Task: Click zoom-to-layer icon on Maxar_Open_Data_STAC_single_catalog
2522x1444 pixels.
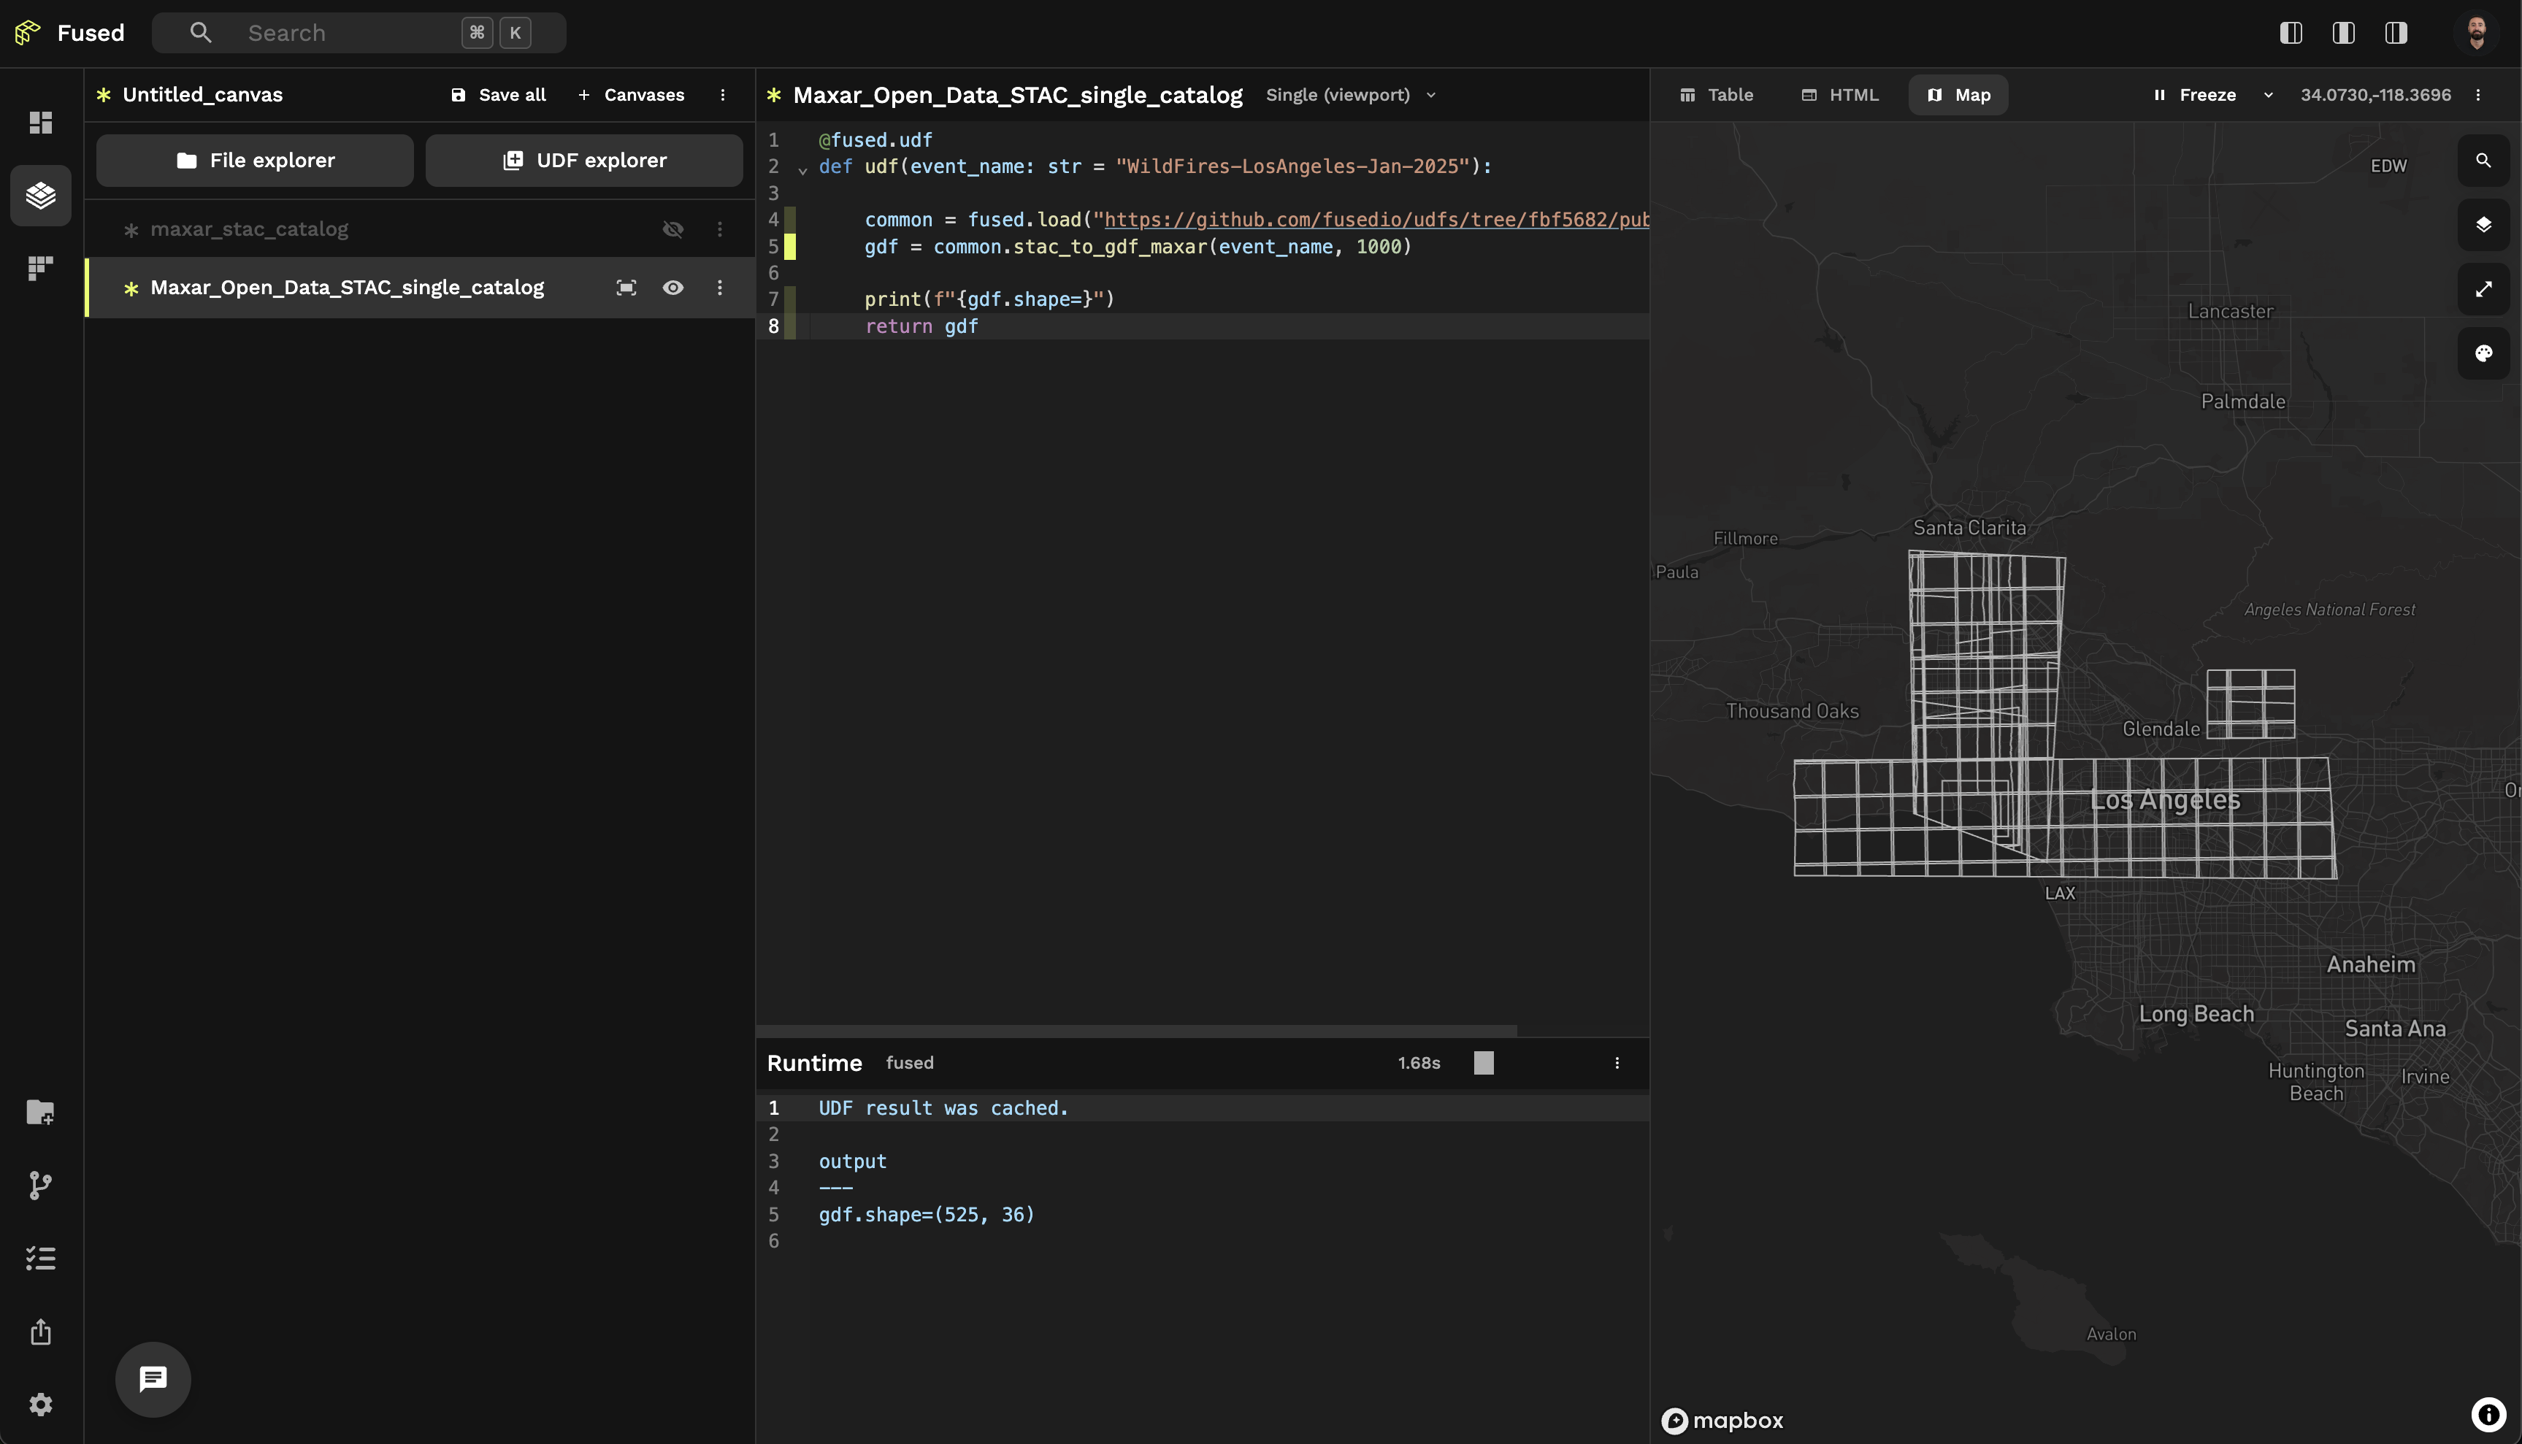Action: coord(626,288)
